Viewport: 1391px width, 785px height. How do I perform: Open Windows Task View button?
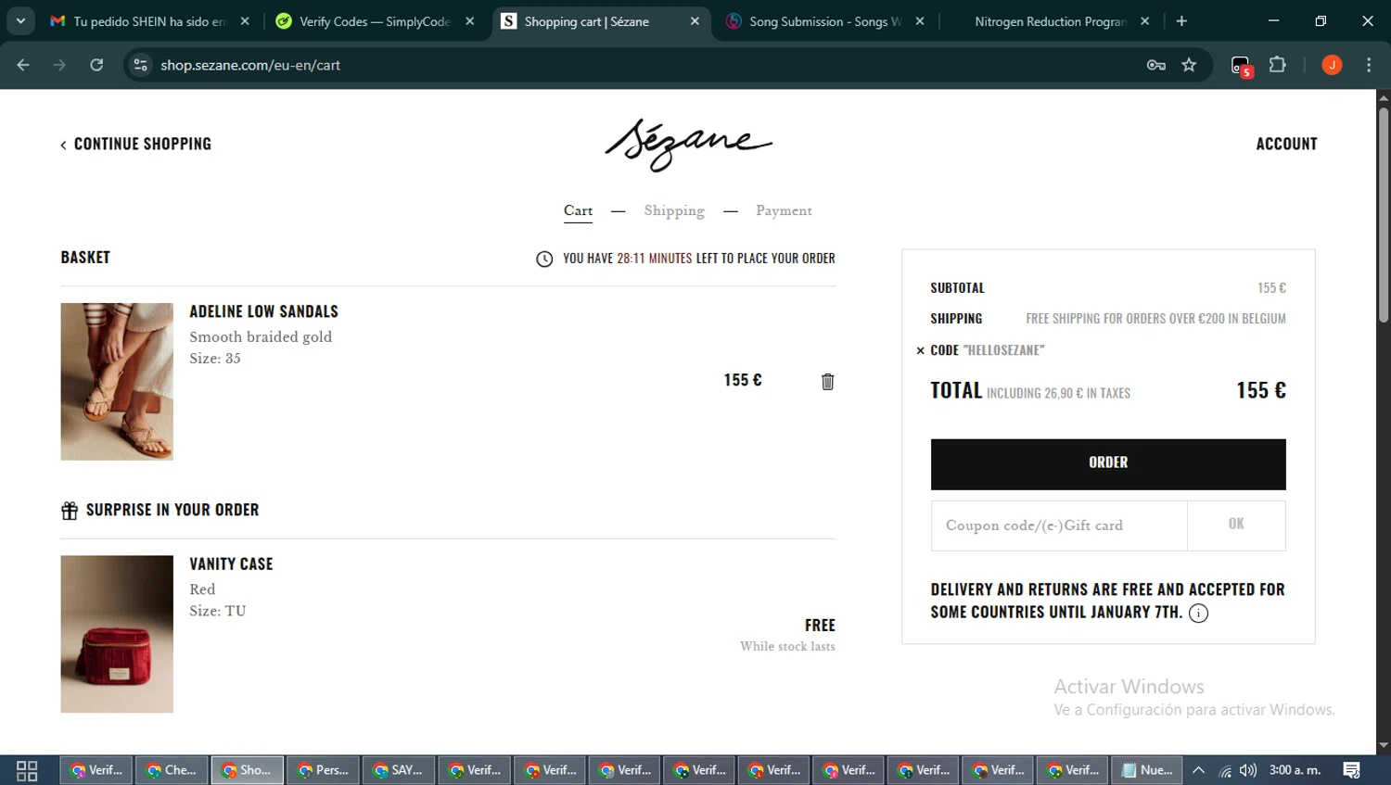(27, 770)
